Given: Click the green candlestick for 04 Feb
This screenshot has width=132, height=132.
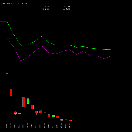Looking at the screenshot, I should [28, 101].
